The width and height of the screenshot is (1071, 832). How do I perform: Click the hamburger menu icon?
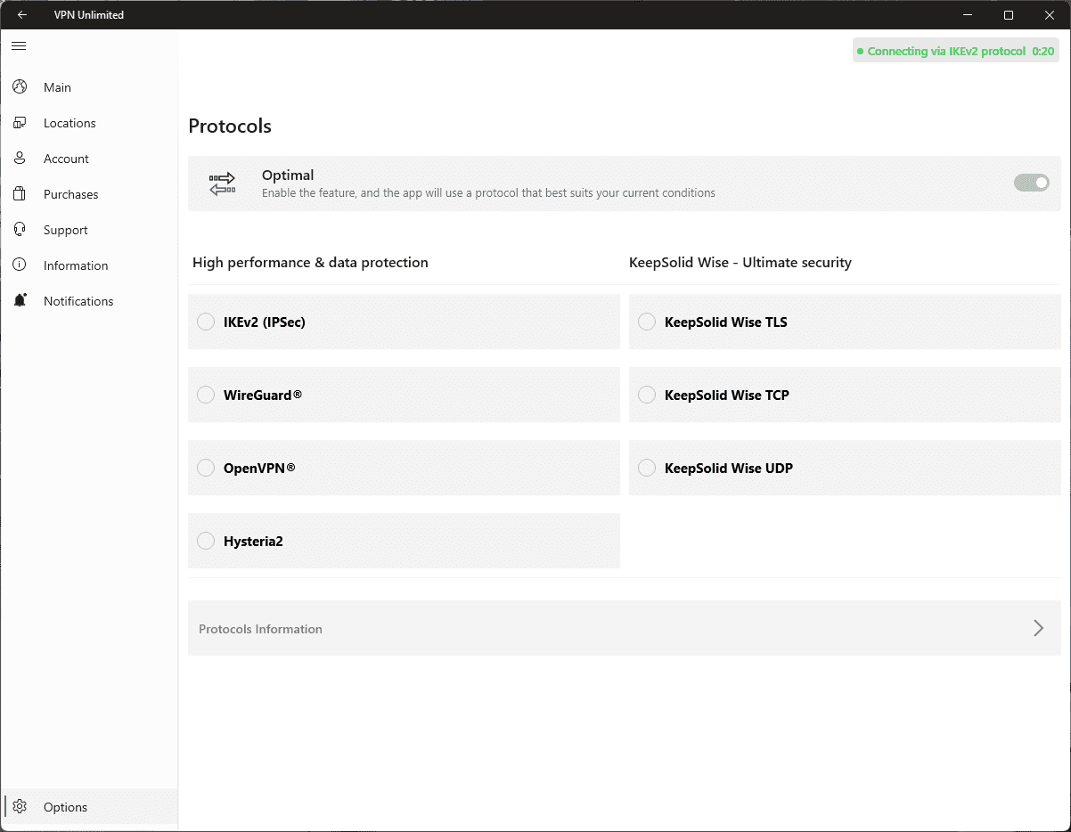coord(19,45)
